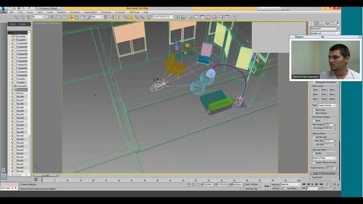The image size is (363, 204).
Task: Expand Depth of Field Parameters rollout
Action: (324, 173)
